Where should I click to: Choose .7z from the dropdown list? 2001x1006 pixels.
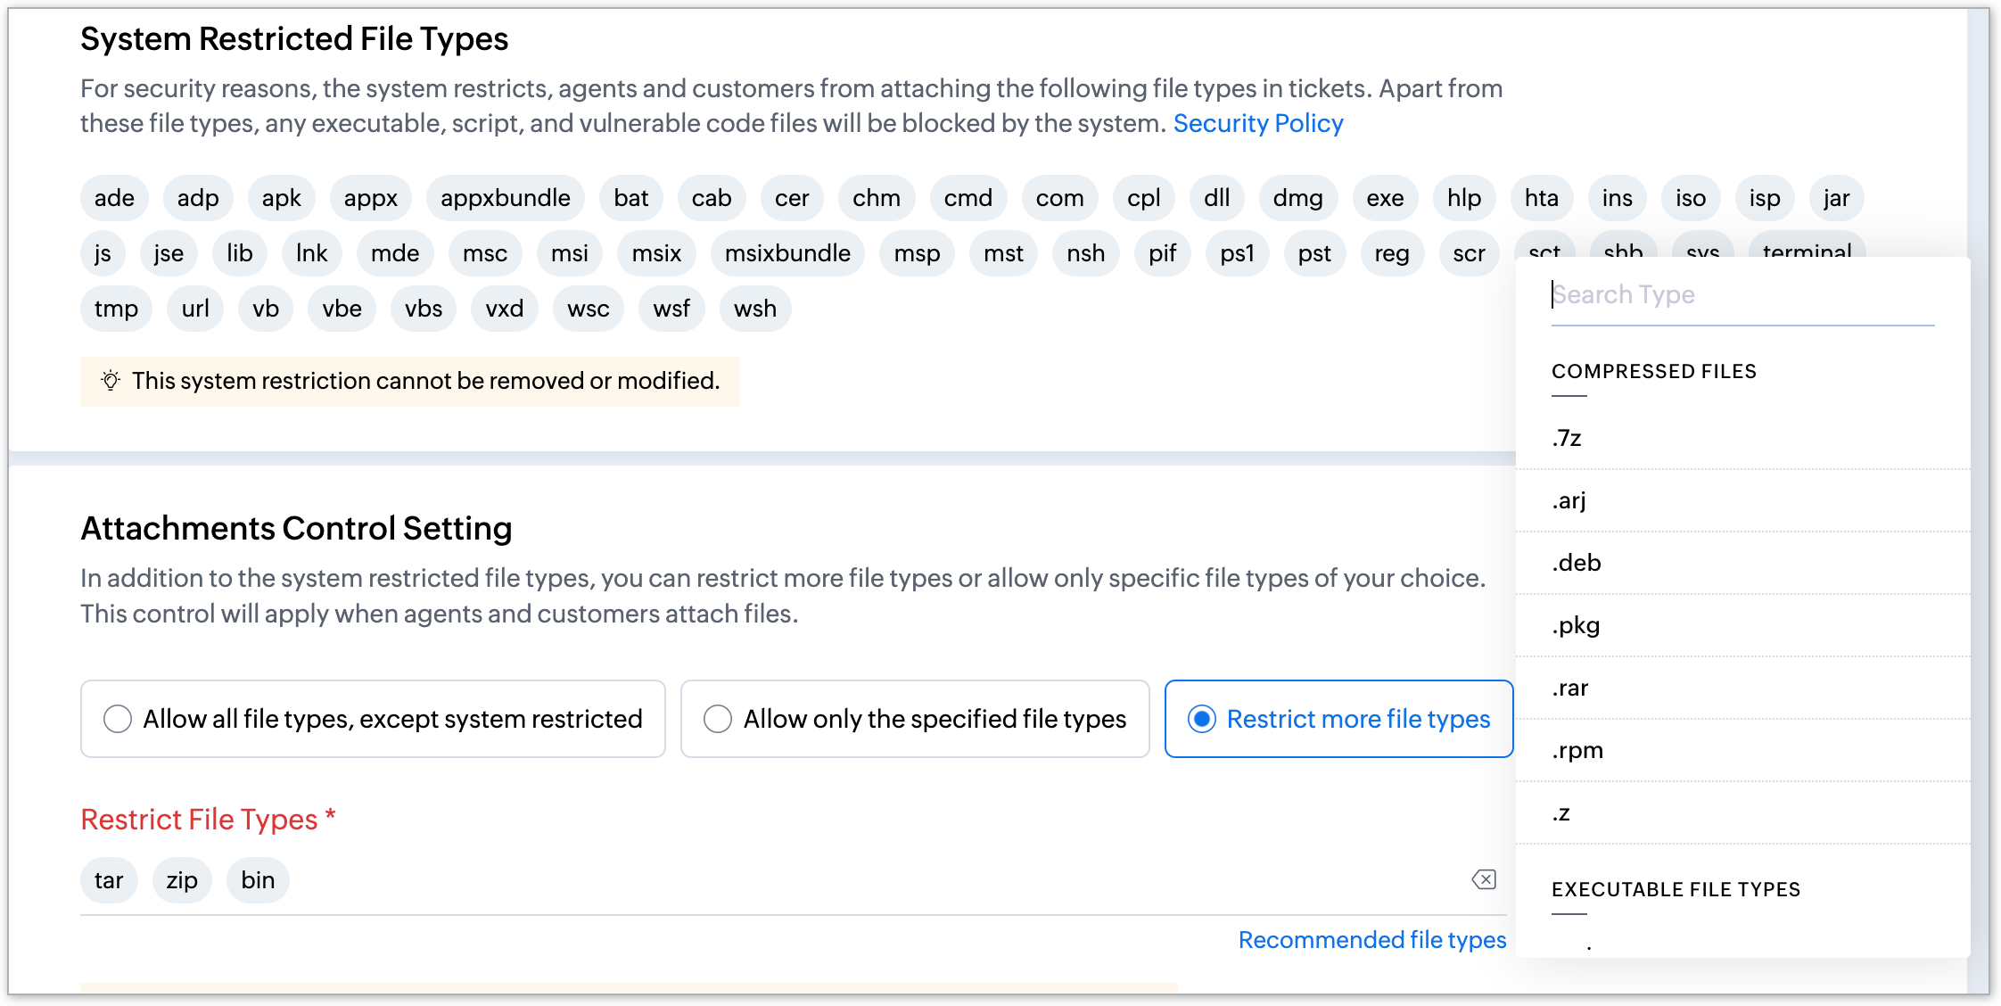(1567, 438)
